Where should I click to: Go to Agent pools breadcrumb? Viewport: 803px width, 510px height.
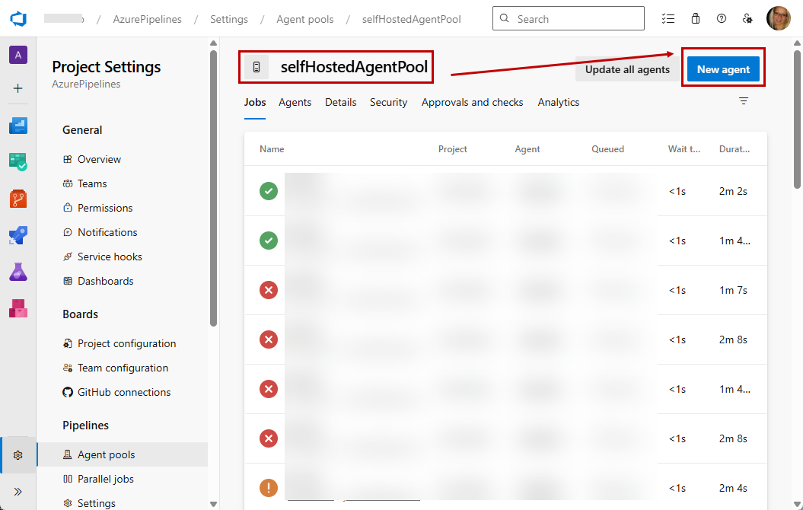[305, 19]
